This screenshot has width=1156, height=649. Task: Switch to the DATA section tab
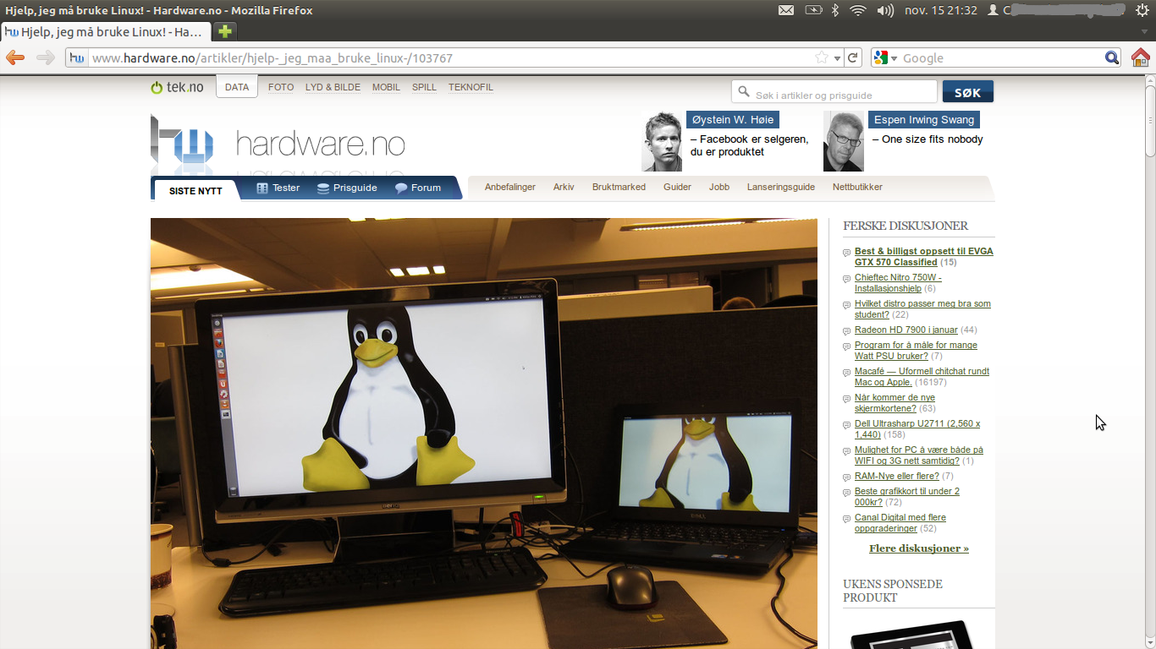[x=237, y=87]
